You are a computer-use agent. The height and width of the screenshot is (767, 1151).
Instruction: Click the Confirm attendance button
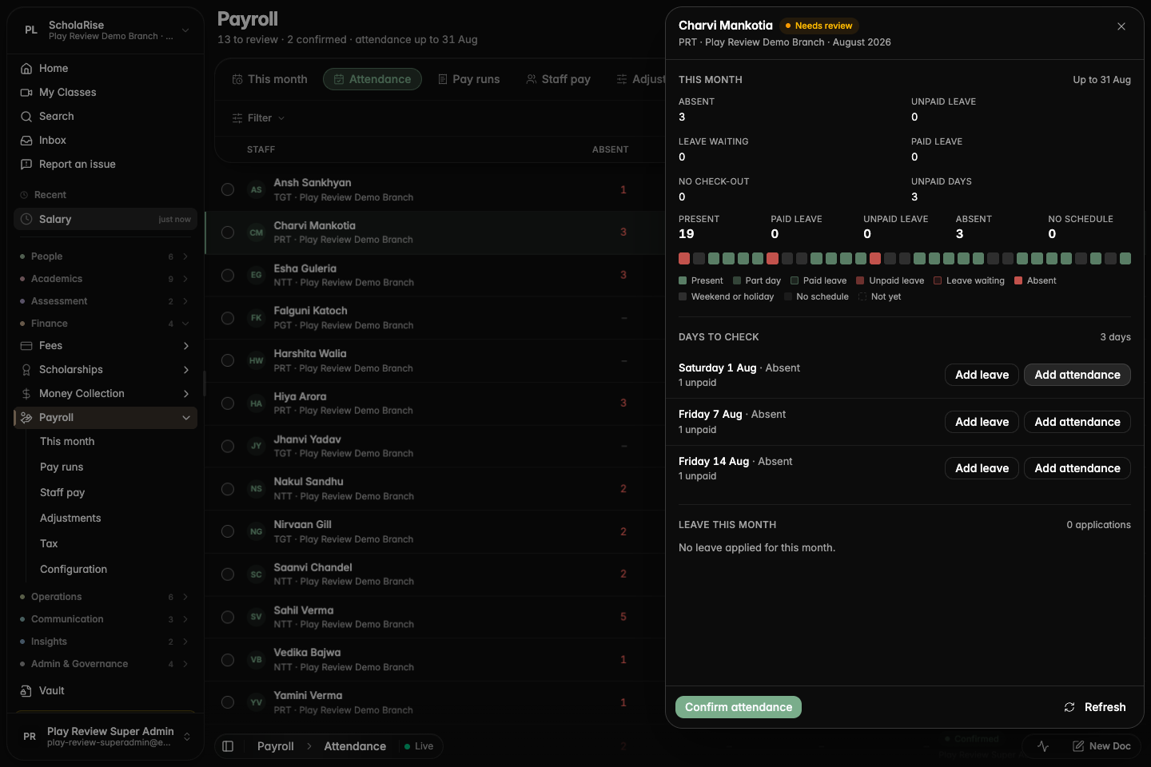pos(739,707)
